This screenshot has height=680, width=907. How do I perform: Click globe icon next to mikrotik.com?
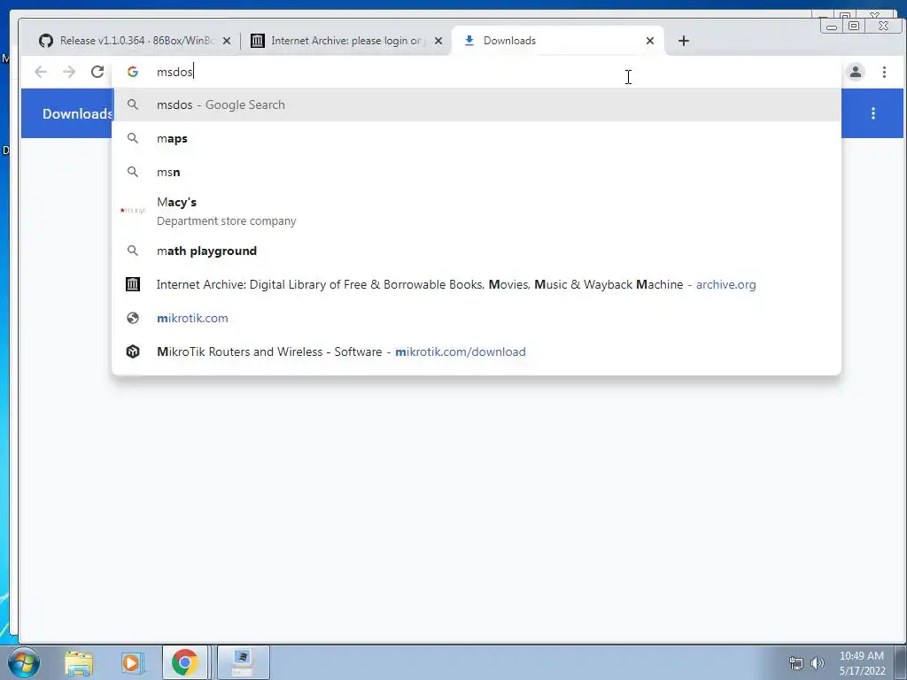point(133,318)
